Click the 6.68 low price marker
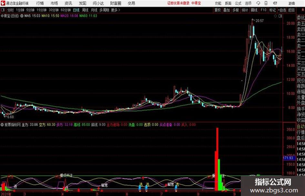This screenshot has width=305, height=196. click(x=10, y=117)
